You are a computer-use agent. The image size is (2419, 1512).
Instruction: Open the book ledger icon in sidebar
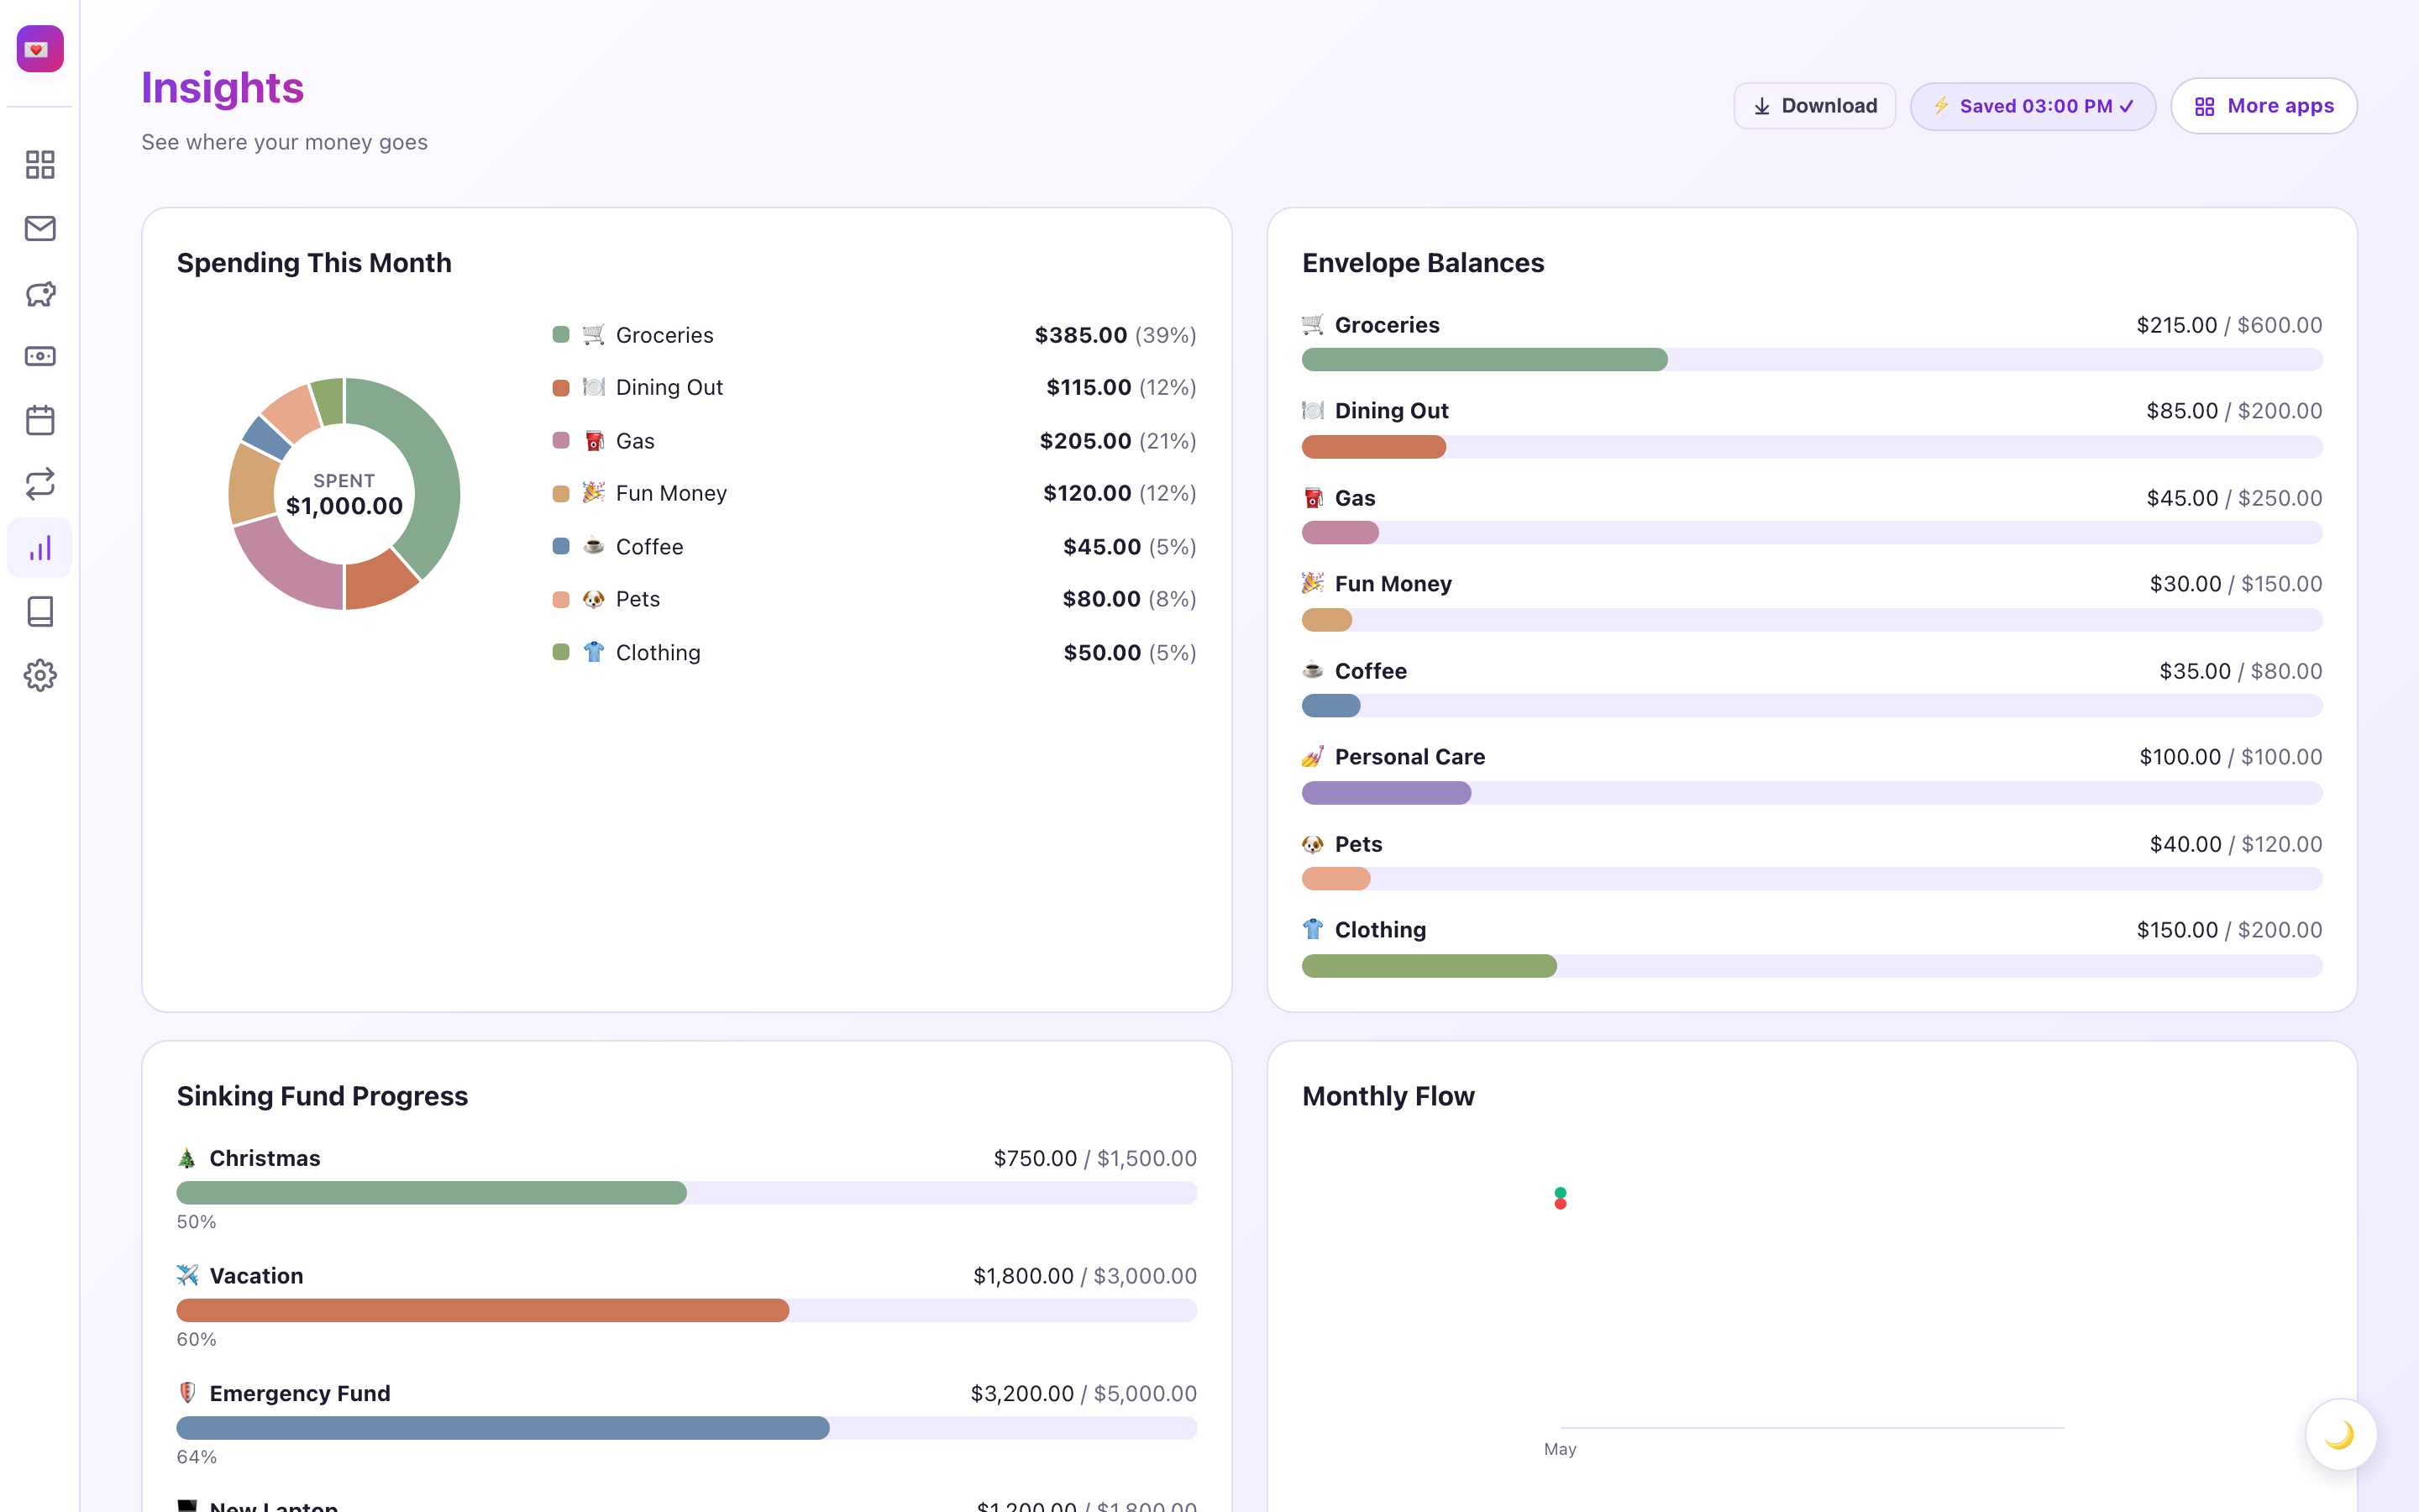[x=40, y=611]
